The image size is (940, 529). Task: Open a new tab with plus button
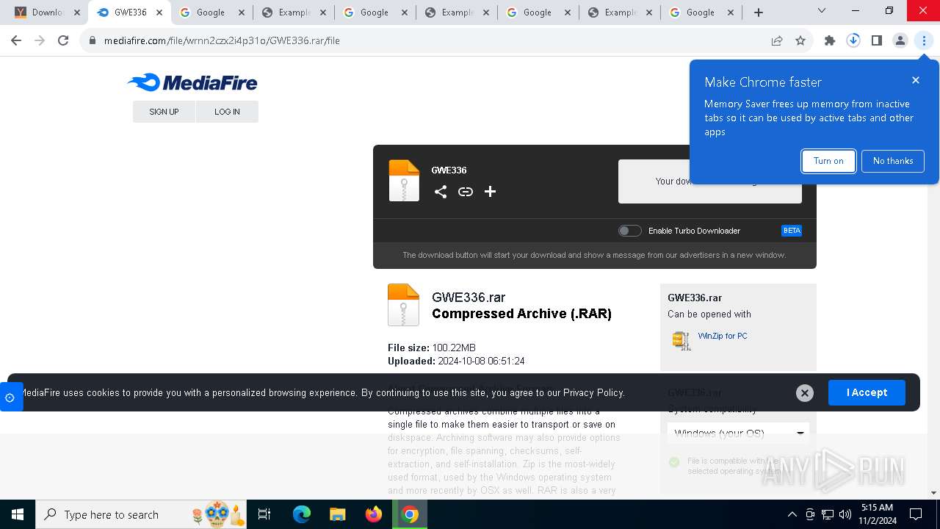(x=759, y=12)
